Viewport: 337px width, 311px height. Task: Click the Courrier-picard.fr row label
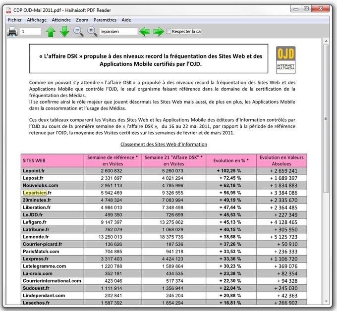coord(42,244)
